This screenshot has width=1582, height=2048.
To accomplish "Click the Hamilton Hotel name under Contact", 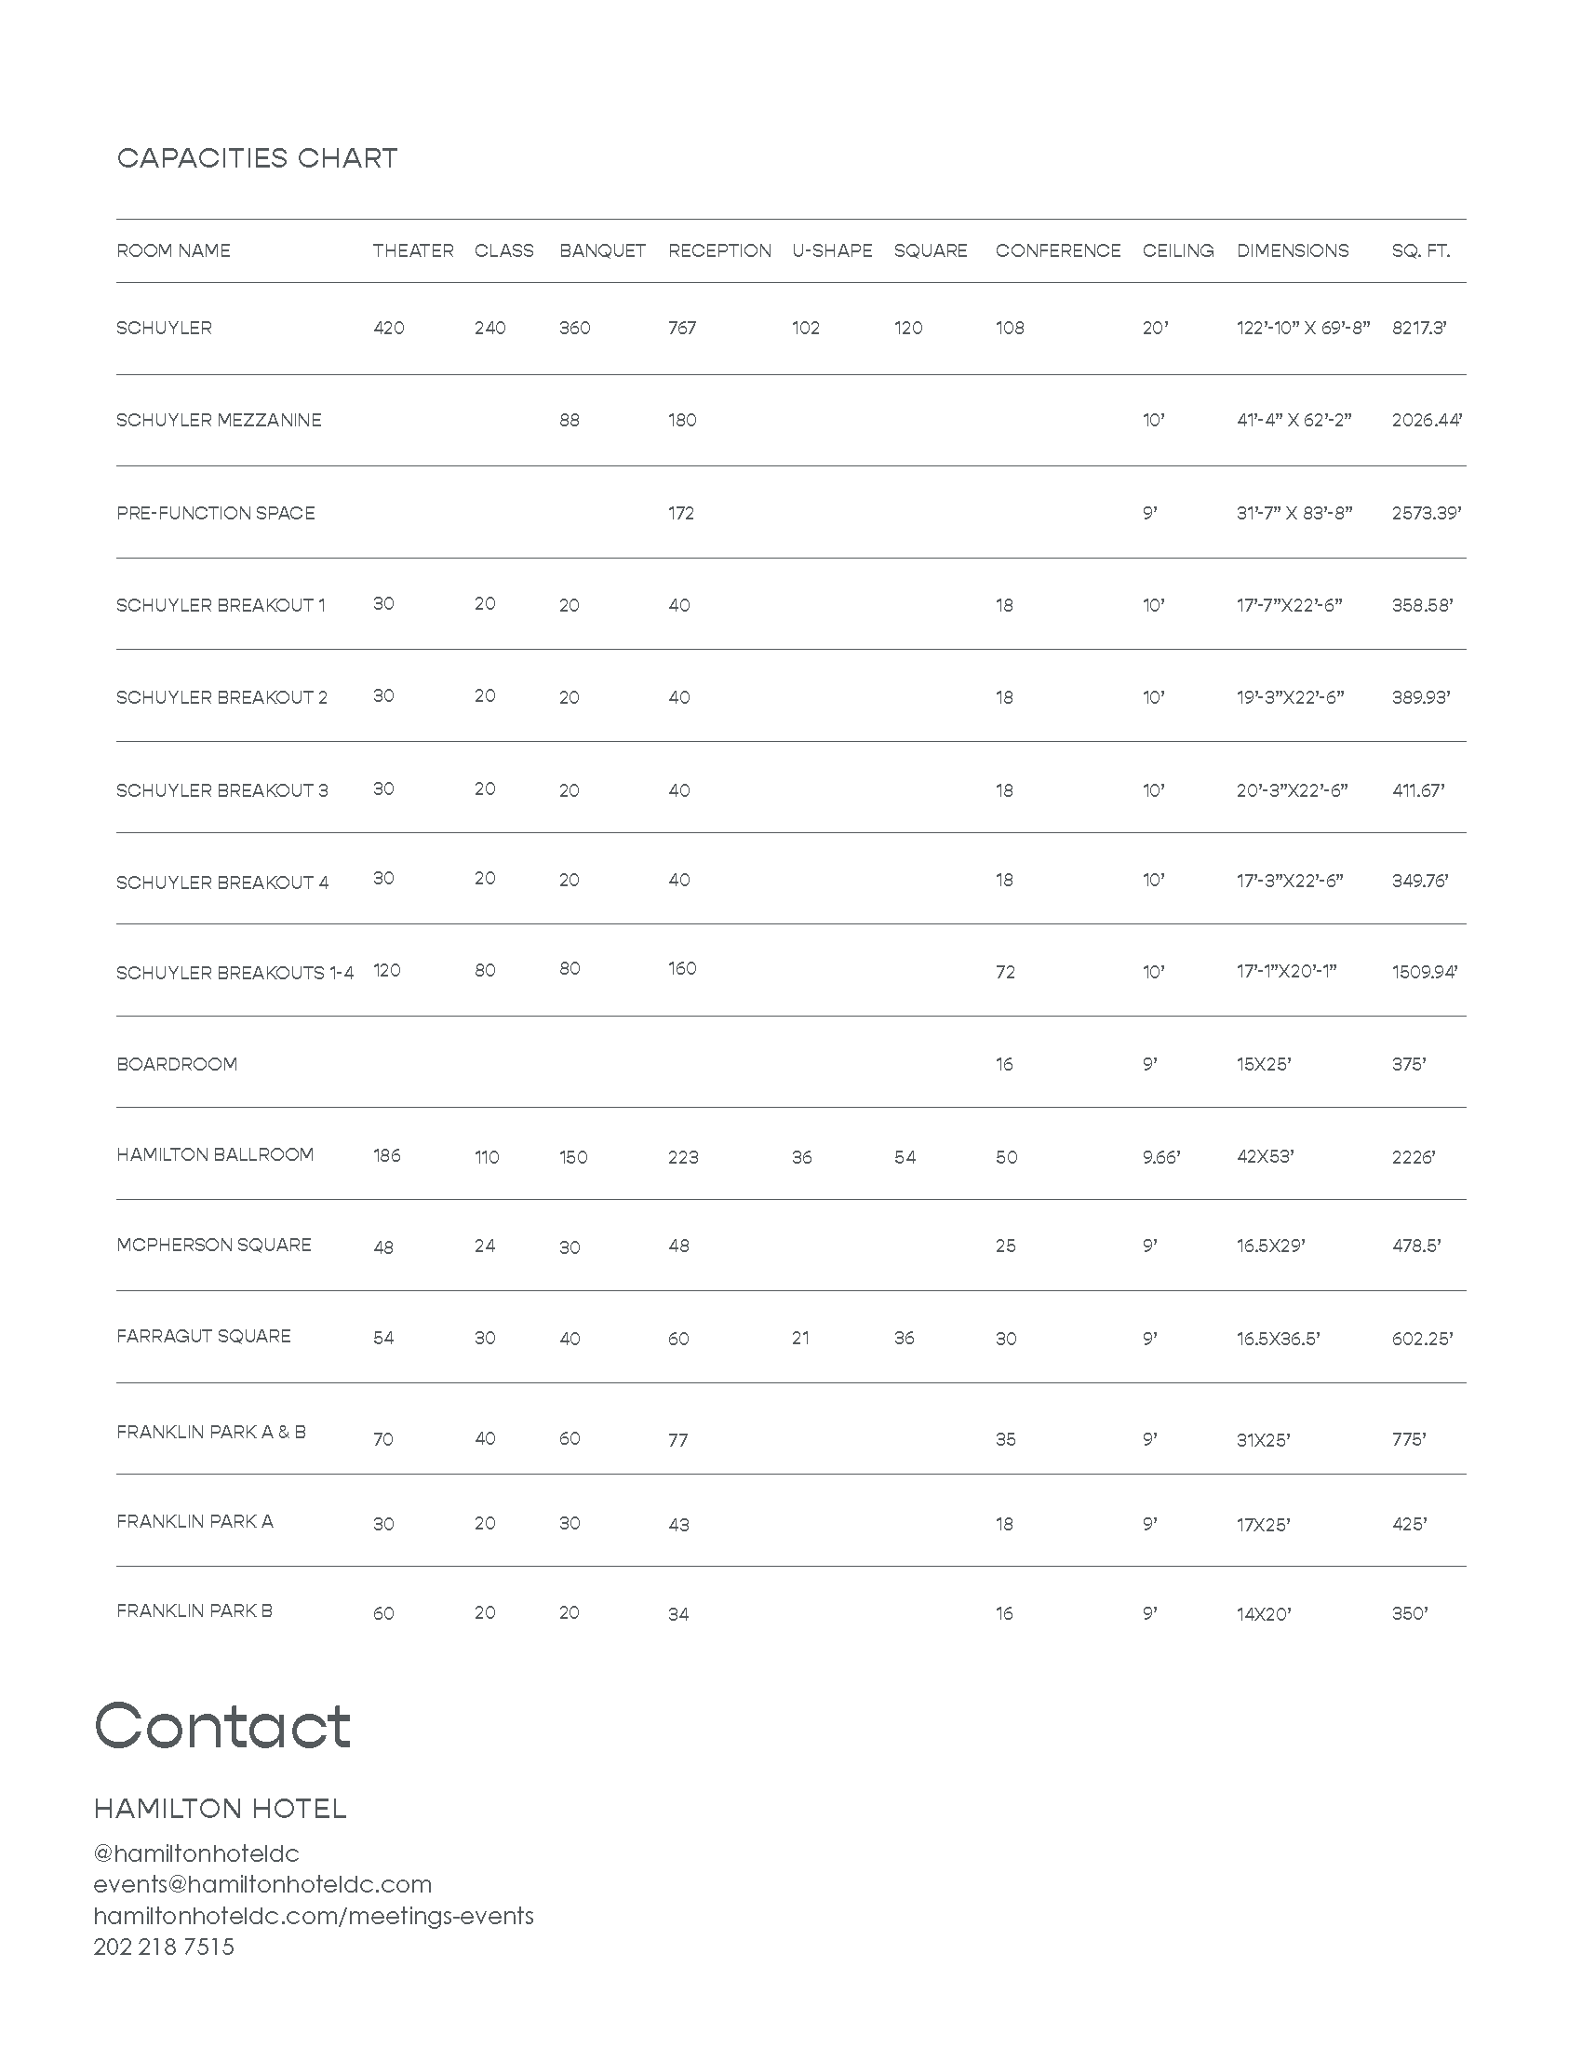I will click(x=221, y=1809).
